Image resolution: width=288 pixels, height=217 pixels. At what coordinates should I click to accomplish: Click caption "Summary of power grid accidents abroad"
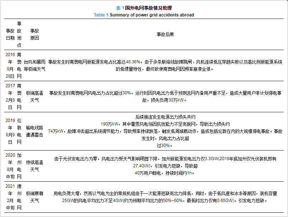[152, 15]
